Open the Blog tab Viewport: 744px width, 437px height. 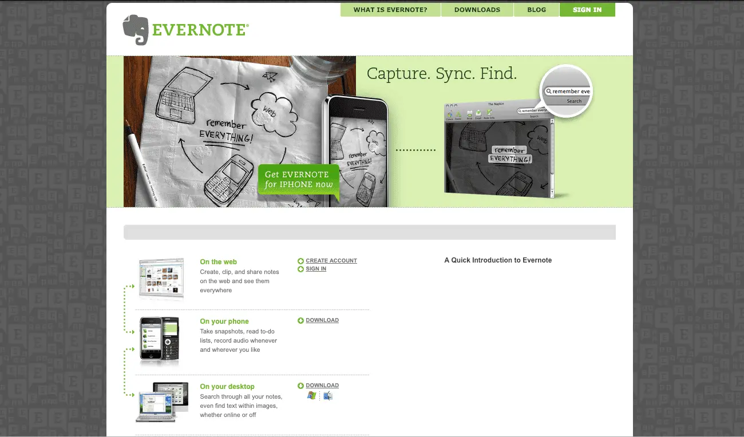pyautogui.click(x=536, y=10)
